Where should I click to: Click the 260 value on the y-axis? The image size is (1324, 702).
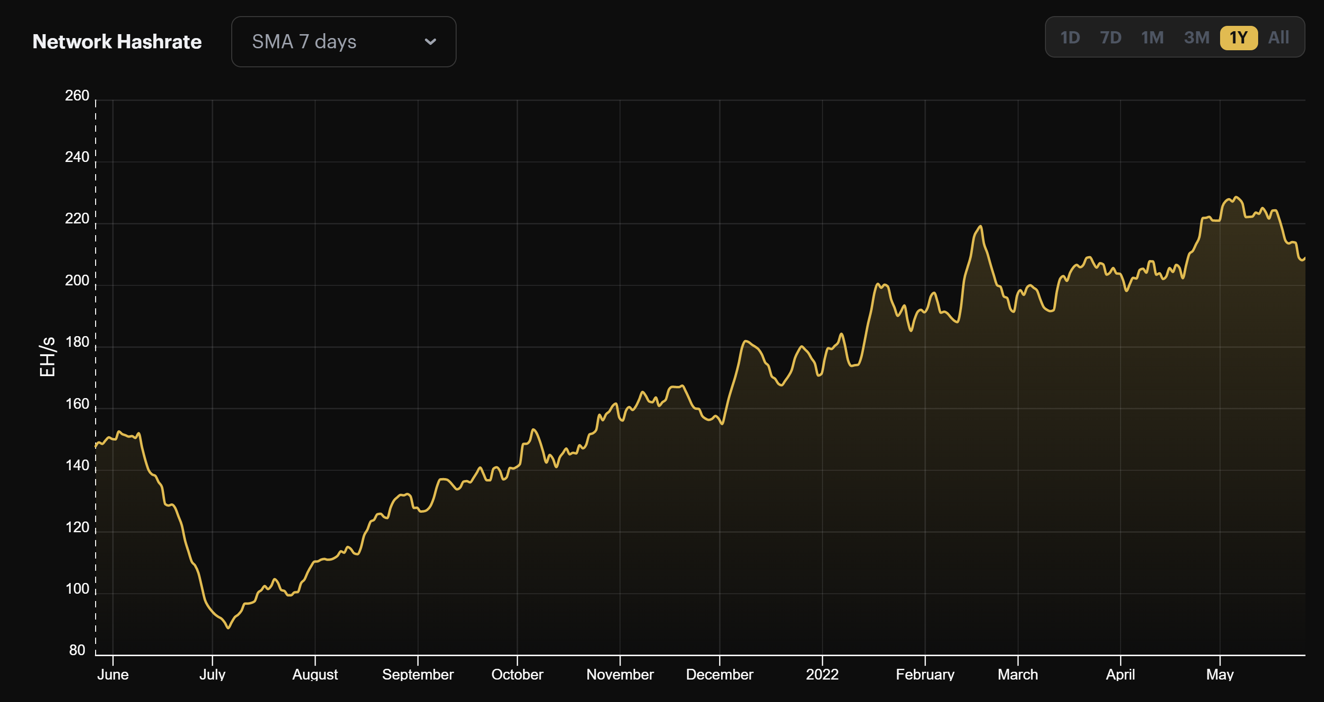[x=78, y=95]
